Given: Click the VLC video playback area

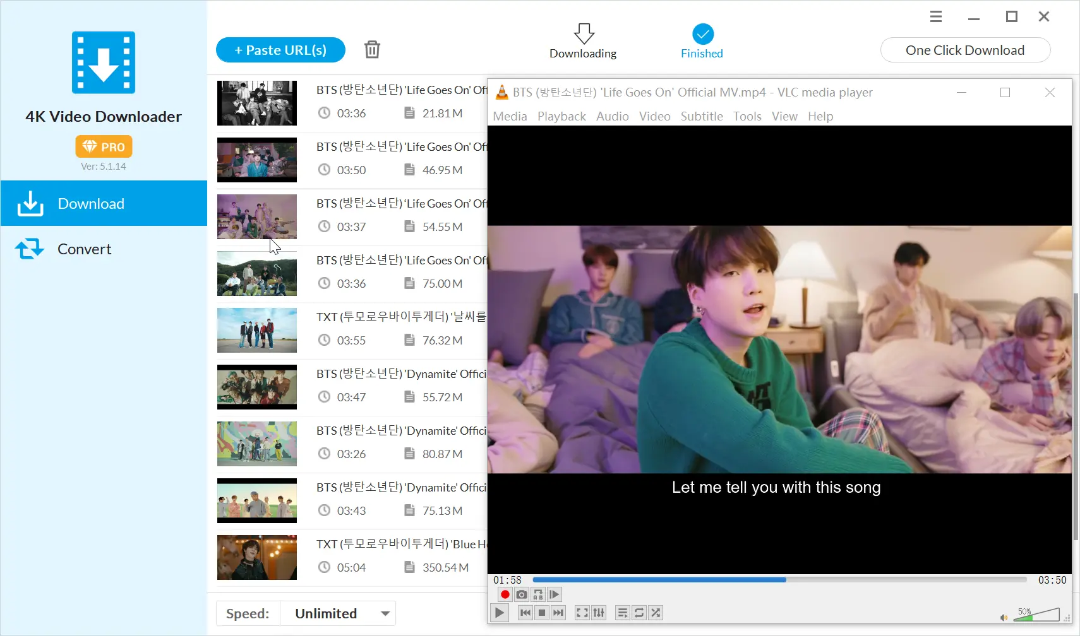Looking at the screenshot, I should [x=779, y=350].
